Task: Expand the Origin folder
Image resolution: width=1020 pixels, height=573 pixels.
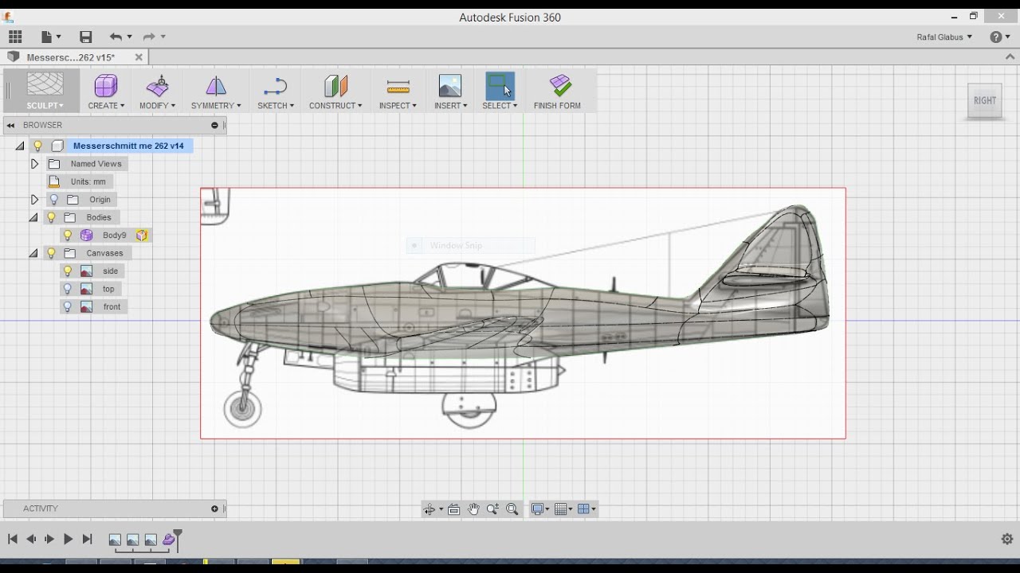Action: (x=34, y=200)
